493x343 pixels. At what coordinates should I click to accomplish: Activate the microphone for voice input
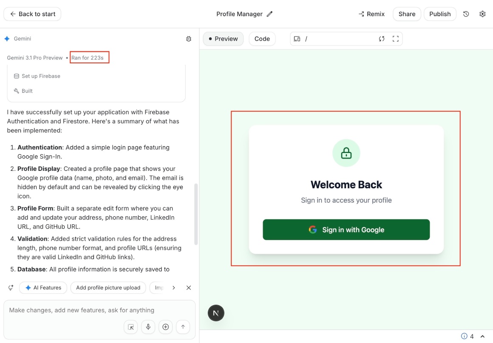148,327
